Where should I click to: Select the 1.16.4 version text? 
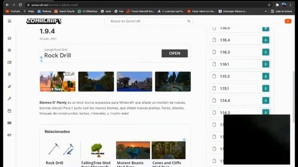pos(225,40)
